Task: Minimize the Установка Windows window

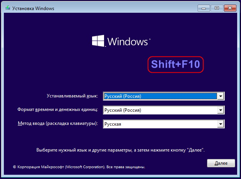Action: [203, 8]
